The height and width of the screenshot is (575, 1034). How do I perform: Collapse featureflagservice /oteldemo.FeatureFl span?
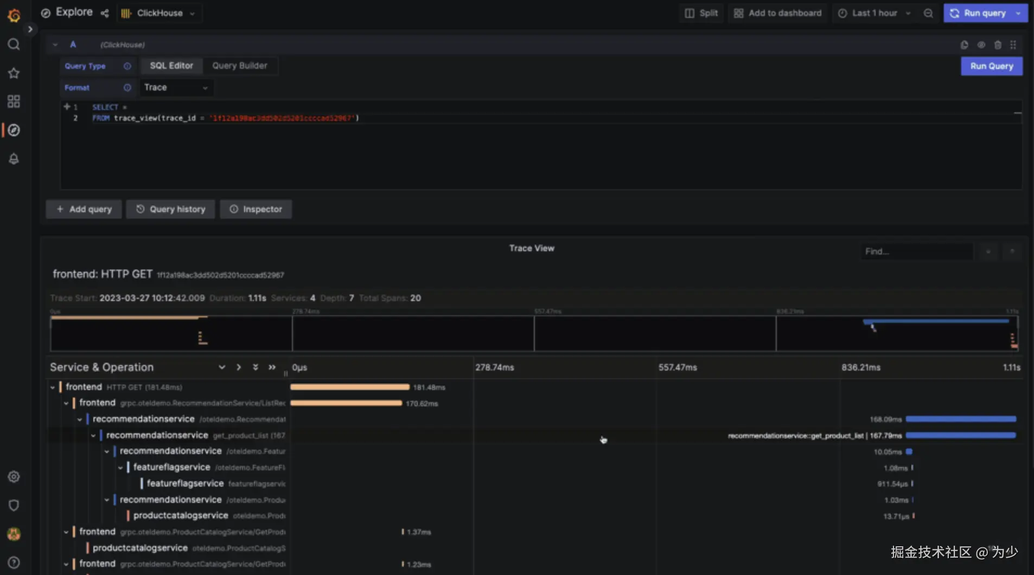120,468
